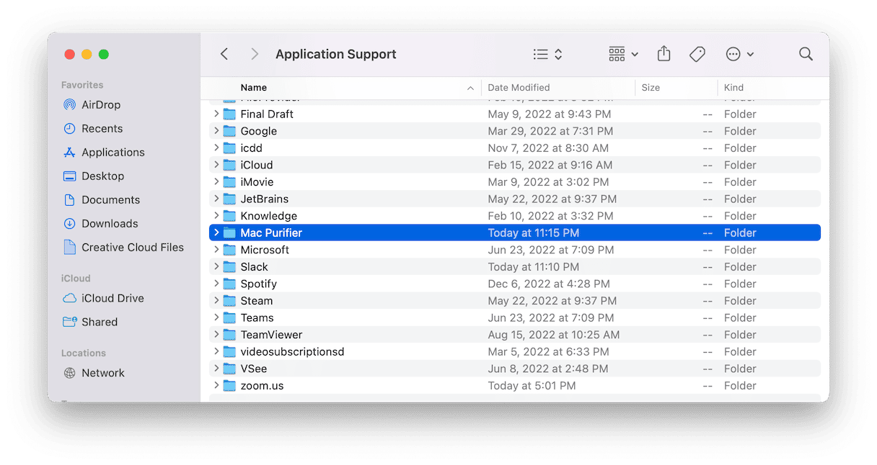Open Finder search with magnifier icon
The height and width of the screenshot is (465, 877).
[806, 54]
